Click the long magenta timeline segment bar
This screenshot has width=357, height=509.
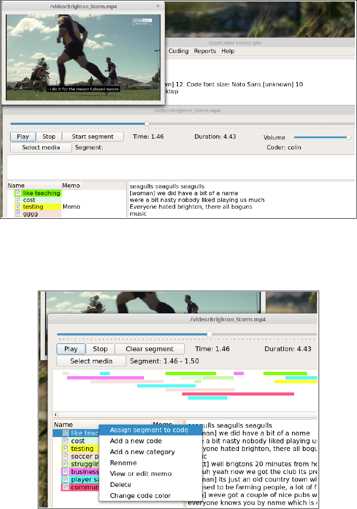[x=106, y=378]
